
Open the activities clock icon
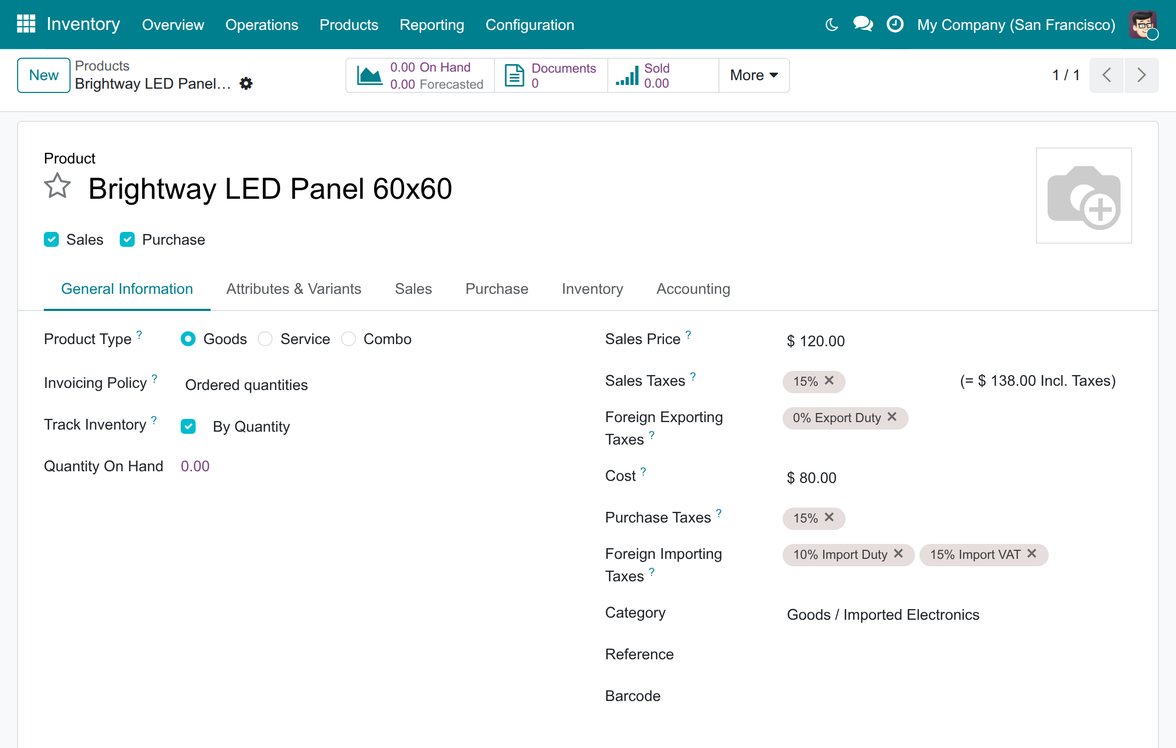(x=895, y=25)
